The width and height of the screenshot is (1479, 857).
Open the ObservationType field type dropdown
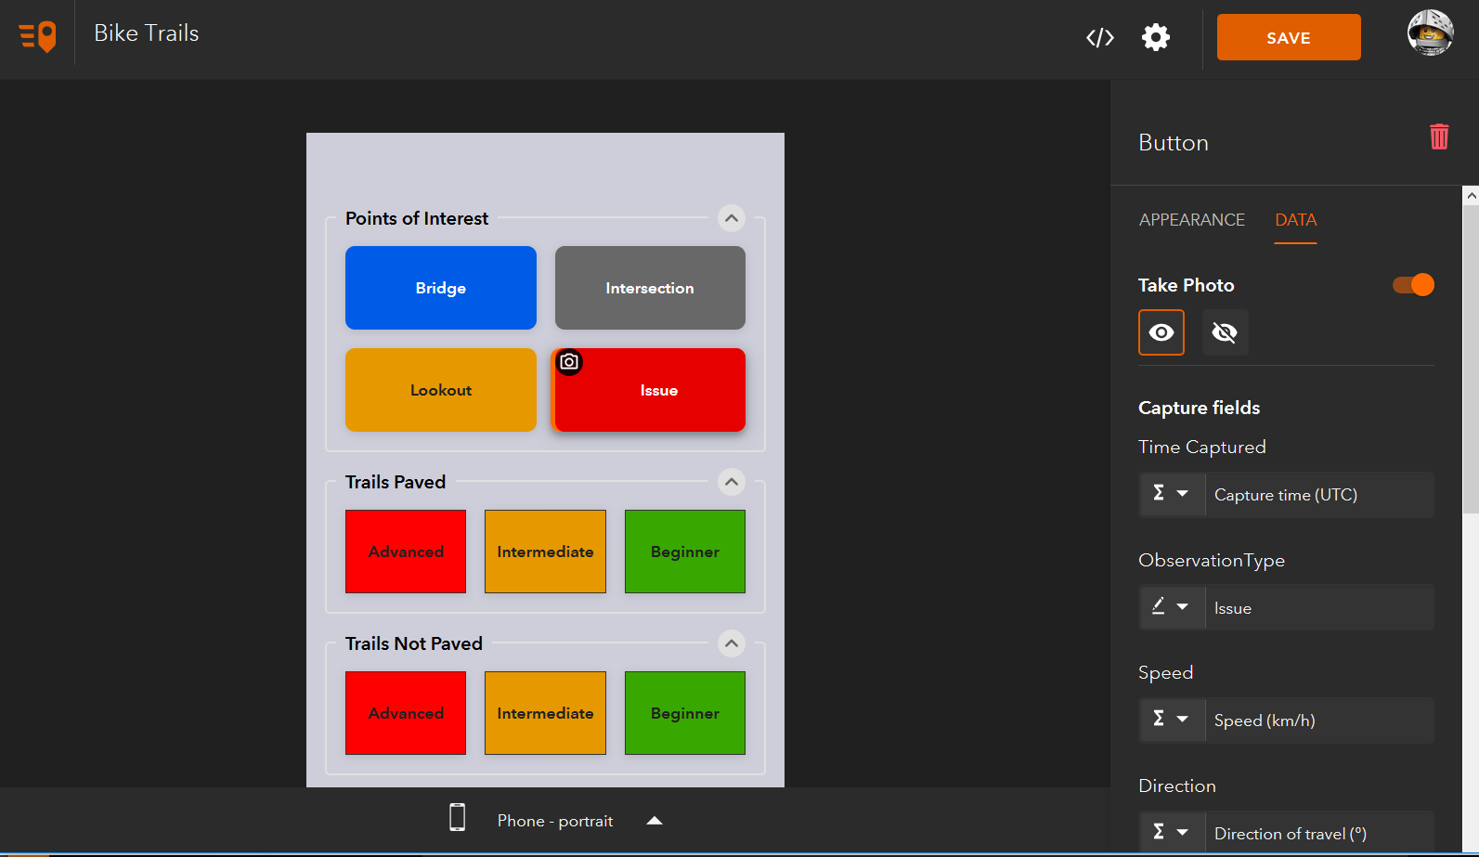(x=1171, y=607)
